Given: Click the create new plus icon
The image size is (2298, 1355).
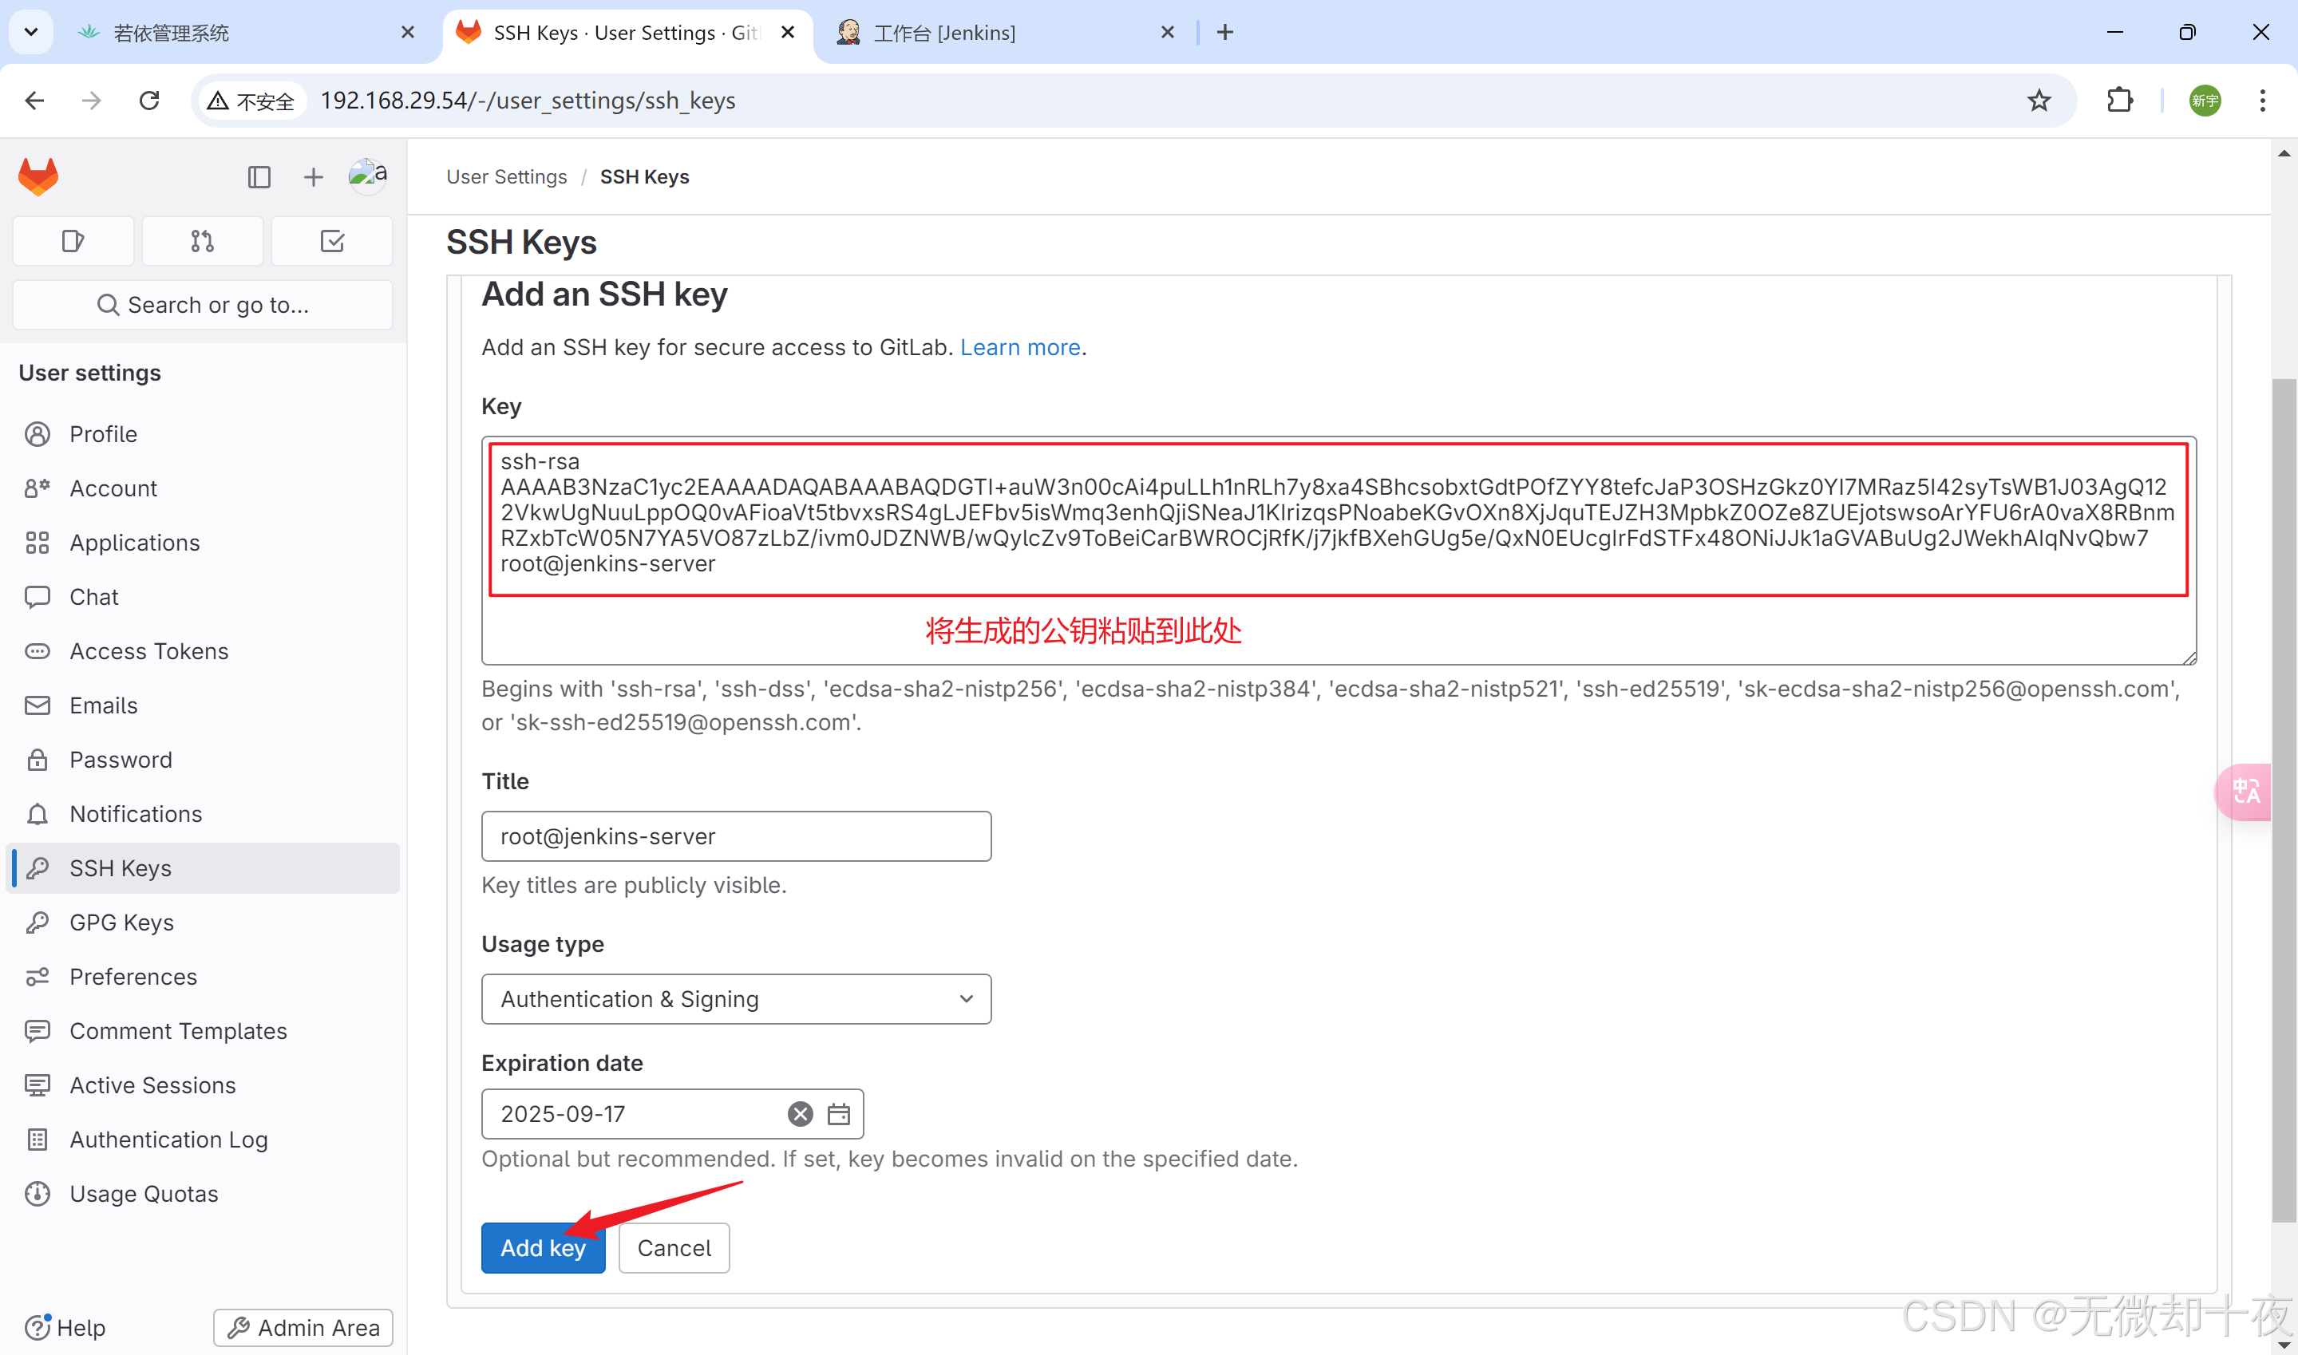Looking at the screenshot, I should tap(313, 176).
